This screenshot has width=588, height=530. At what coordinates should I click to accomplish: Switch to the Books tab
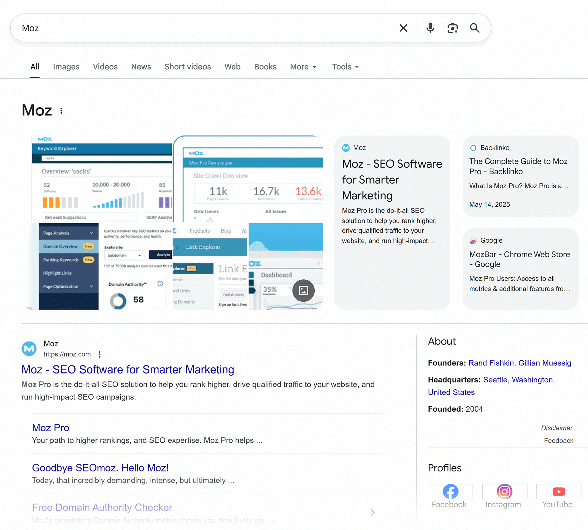pyautogui.click(x=265, y=67)
